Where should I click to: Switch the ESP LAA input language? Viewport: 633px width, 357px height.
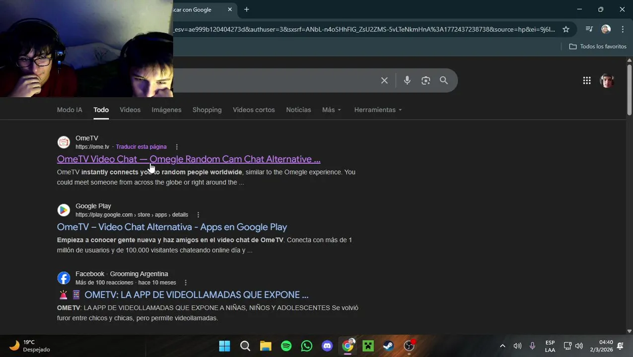550,346
